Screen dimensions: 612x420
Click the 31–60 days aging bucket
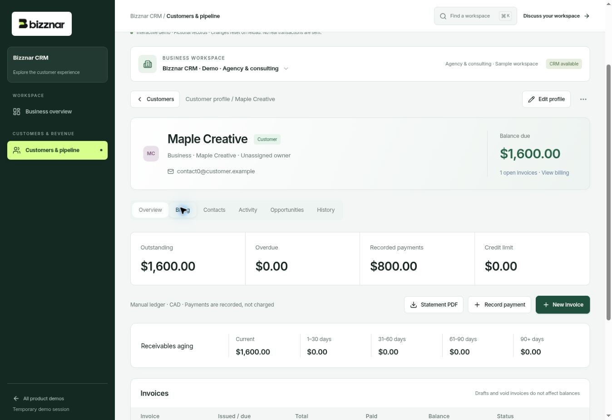click(x=407, y=346)
